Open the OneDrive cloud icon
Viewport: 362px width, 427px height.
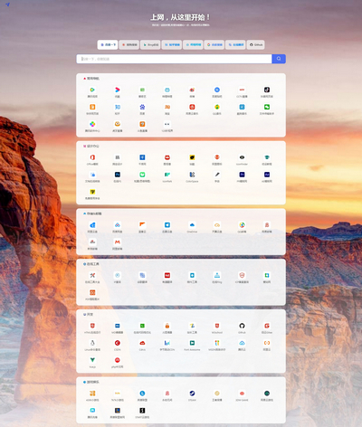(192, 225)
